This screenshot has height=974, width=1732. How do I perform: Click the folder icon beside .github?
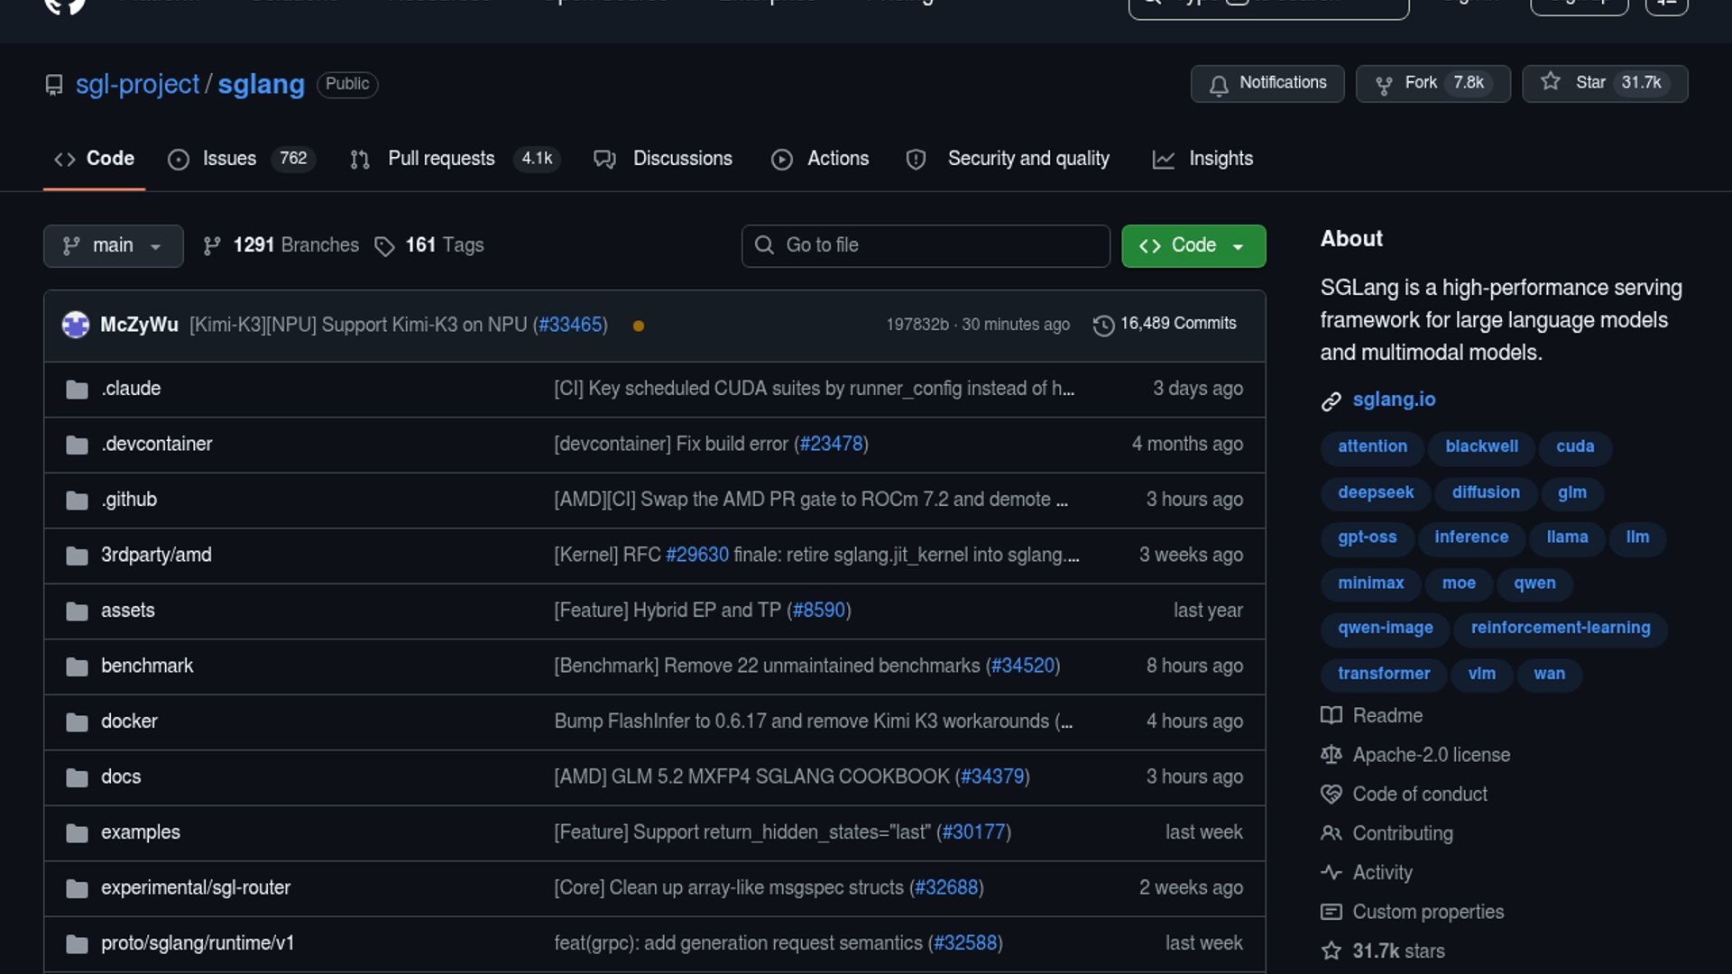pos(77,501)
